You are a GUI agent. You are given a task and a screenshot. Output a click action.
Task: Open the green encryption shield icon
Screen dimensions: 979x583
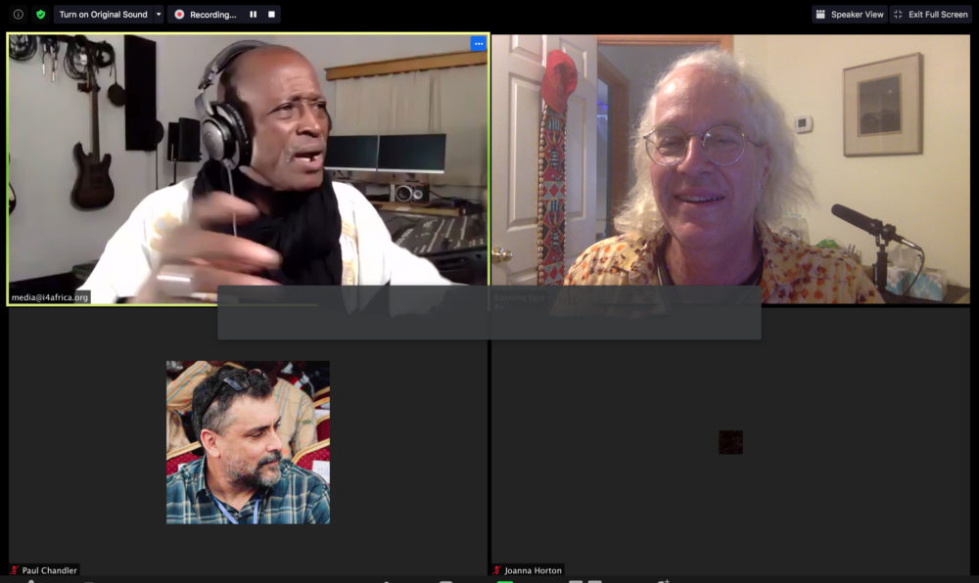click(x=40, y=15)
